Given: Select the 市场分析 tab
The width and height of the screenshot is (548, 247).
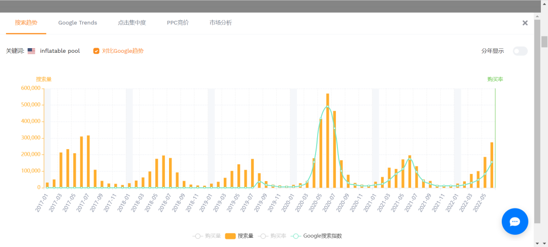Looking at the screenshot, I should [221, 23].
